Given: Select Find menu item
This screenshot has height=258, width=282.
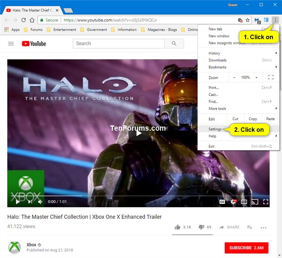Looking at the screenshot, I should (238, 102).
